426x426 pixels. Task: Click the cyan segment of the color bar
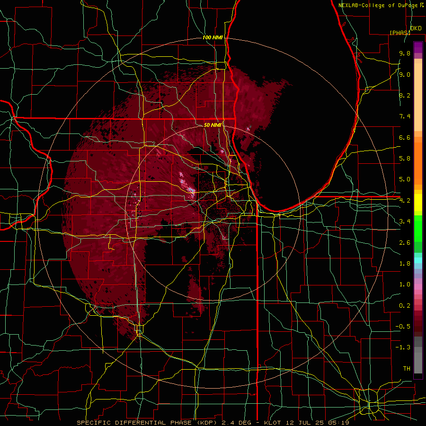coord(418,260)
